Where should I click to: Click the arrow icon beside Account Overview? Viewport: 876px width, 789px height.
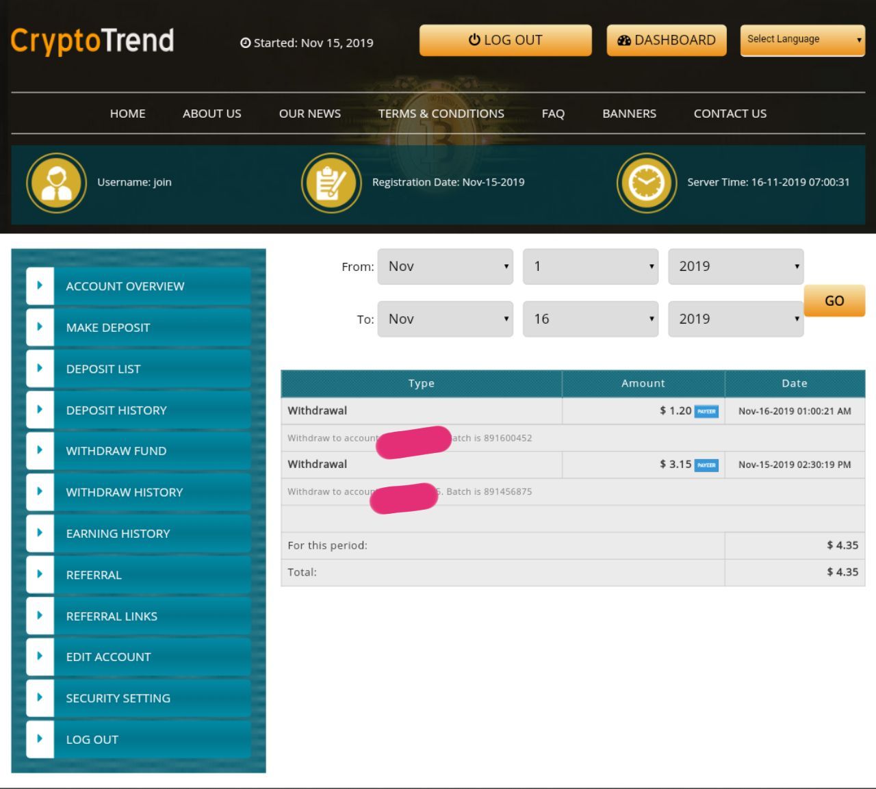click(40, 285)
